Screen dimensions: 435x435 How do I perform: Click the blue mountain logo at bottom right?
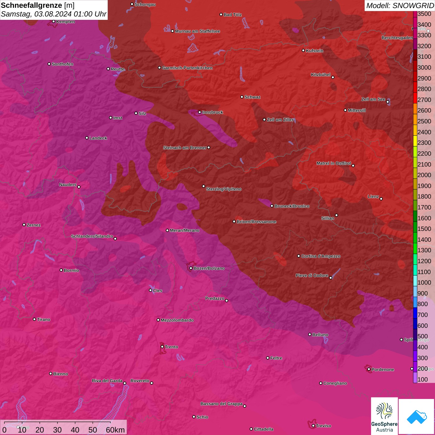[417, 417]
